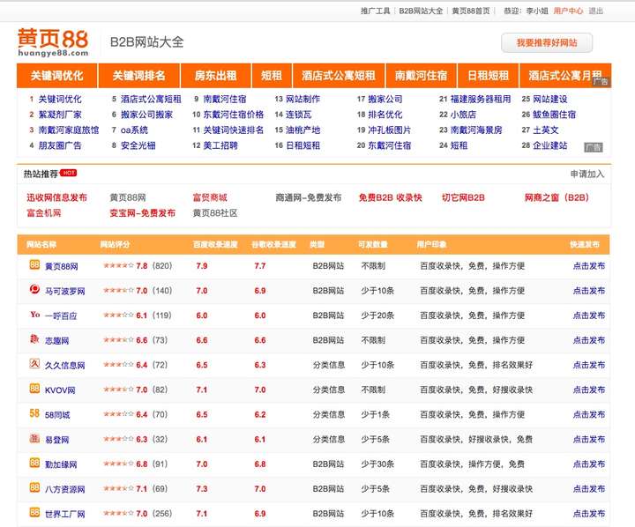This screenshot has width=635, height=527.
Task: Open the 一呼百应 site name link
Action: click(61, 315)
